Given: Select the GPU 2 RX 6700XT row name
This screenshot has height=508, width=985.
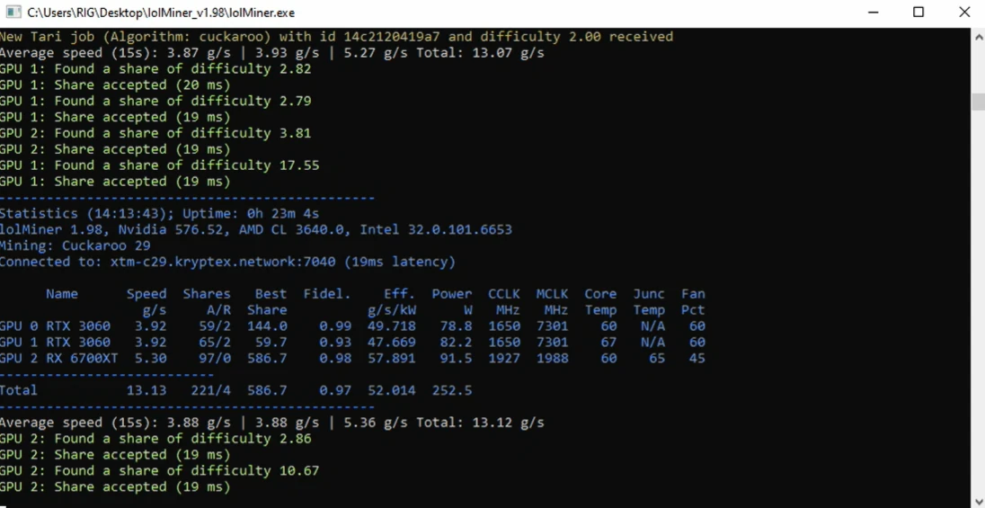Looking at the screenshot, I should [59, 358].
